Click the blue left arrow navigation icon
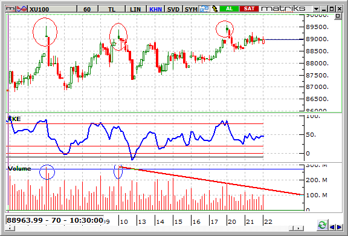 [x=332, y=227]
